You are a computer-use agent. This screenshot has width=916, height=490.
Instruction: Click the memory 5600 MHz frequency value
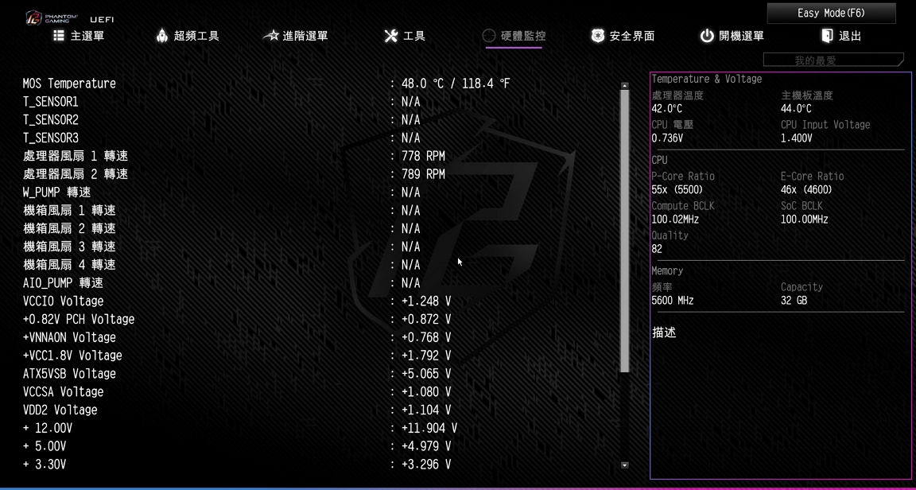pyautogui.click(x=673, y=301)
